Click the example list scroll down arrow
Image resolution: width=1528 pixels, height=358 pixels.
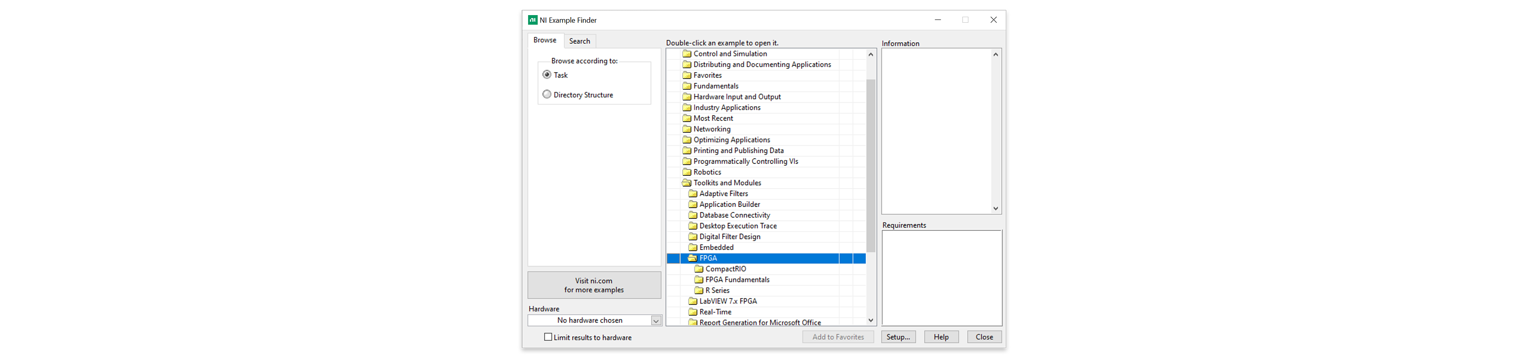(871, 321)
